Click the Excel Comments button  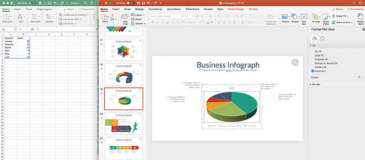click(x=87, y=9)
